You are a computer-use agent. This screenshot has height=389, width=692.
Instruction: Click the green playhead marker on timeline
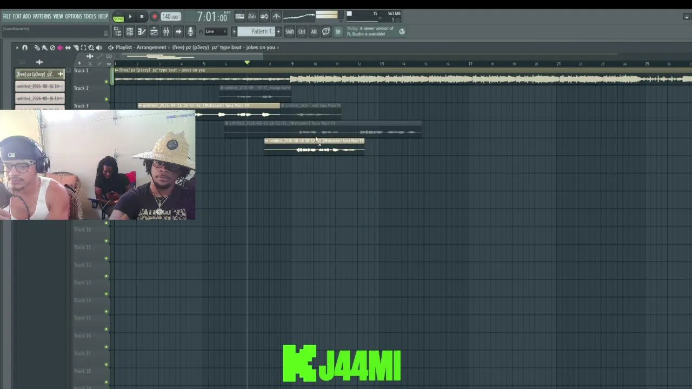[247, 63]
